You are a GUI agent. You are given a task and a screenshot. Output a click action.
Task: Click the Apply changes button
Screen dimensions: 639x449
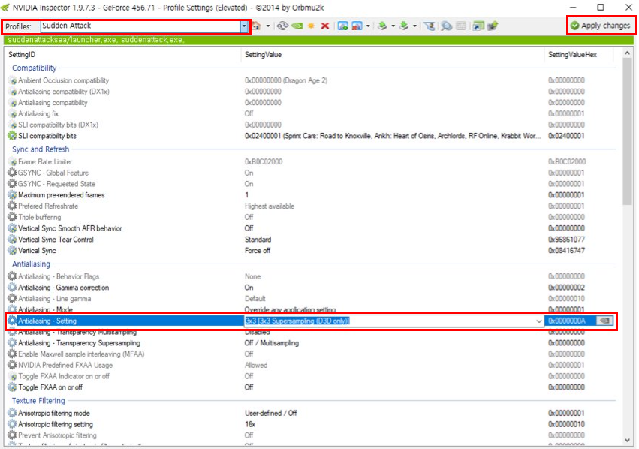pyautogui.click(x=600, y=26)
